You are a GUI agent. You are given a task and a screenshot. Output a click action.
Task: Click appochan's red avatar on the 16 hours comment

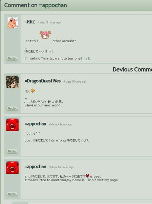13,168
